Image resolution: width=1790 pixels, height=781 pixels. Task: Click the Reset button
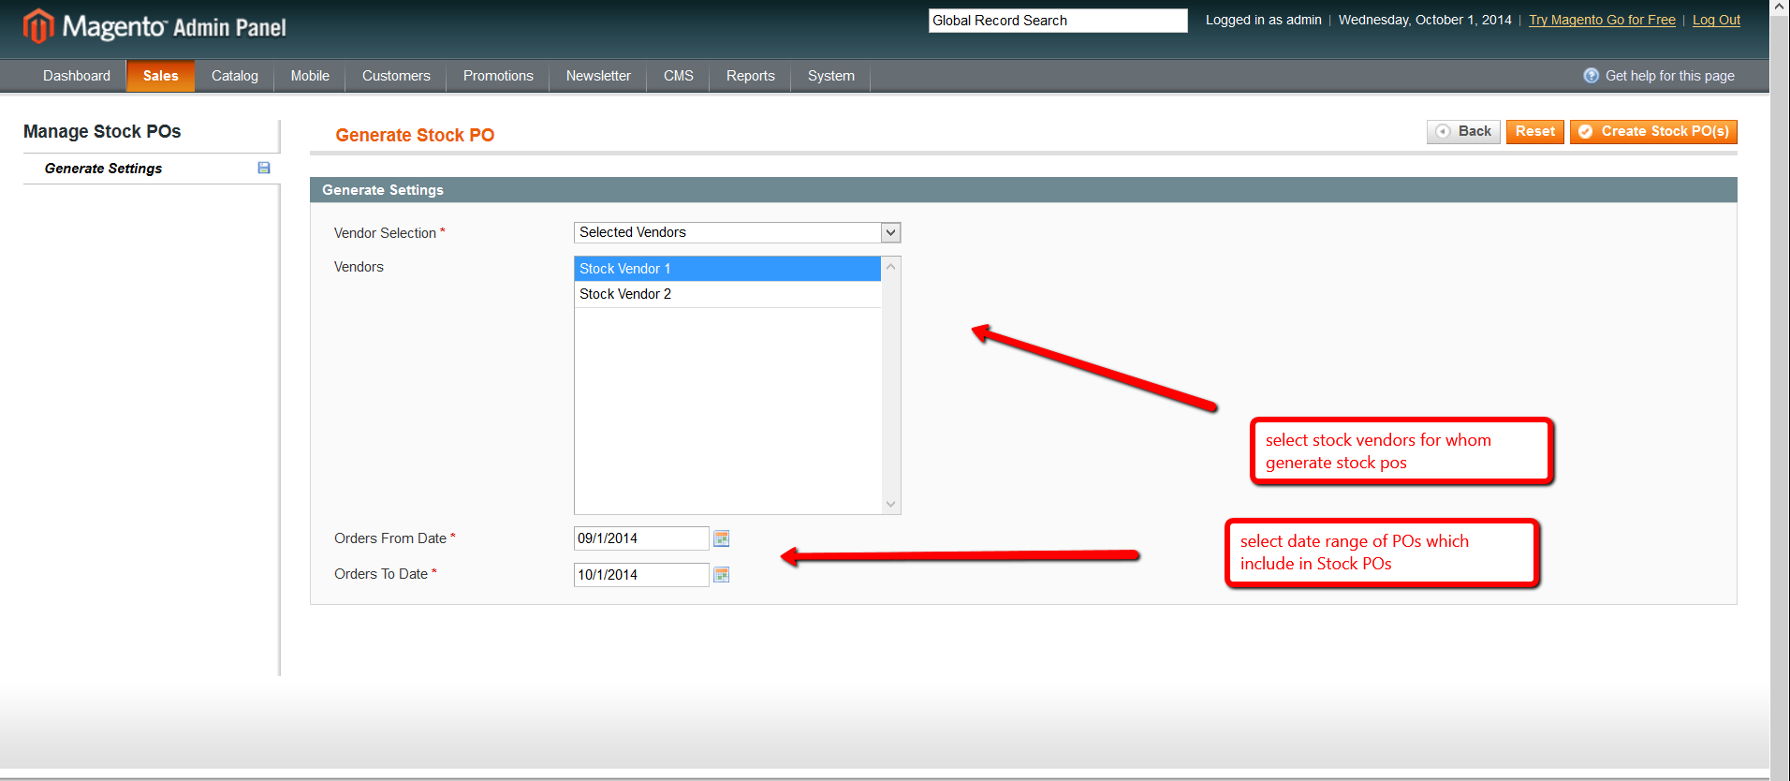point(1534,132)
